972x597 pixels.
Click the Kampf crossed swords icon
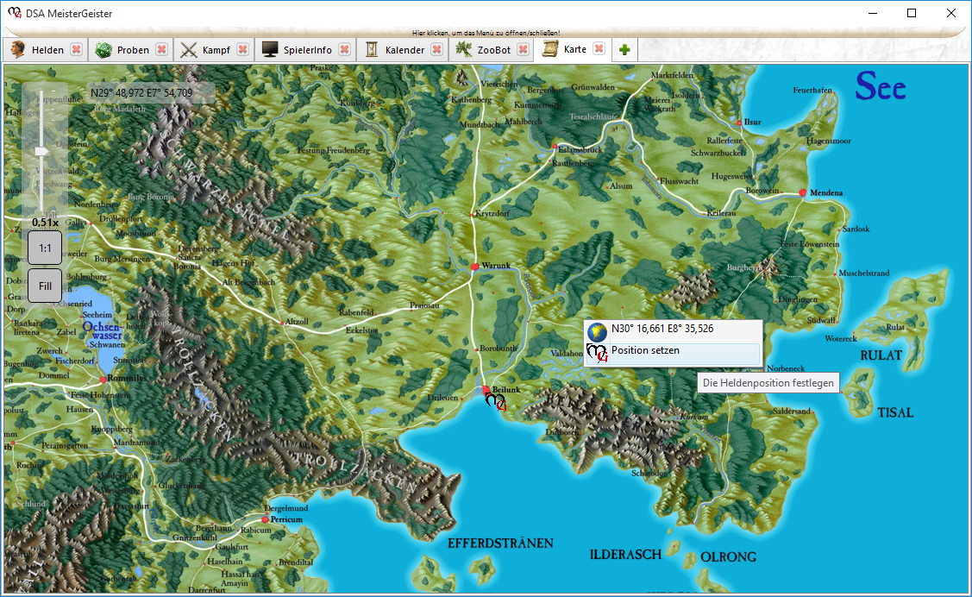188,49
